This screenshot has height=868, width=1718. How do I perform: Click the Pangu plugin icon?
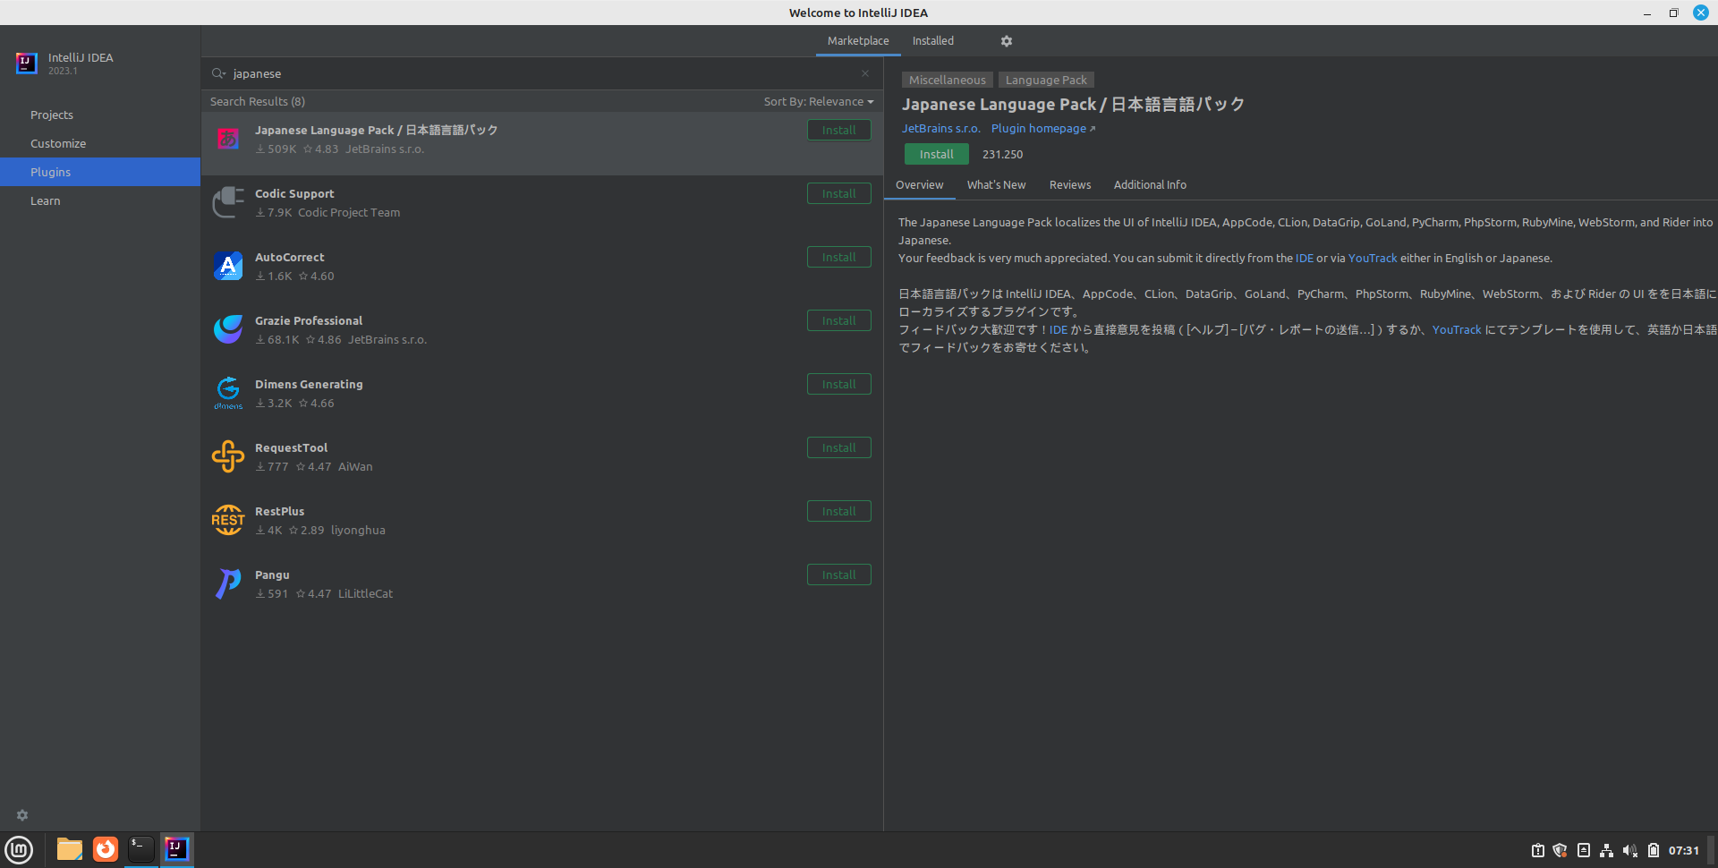(227, 583)
